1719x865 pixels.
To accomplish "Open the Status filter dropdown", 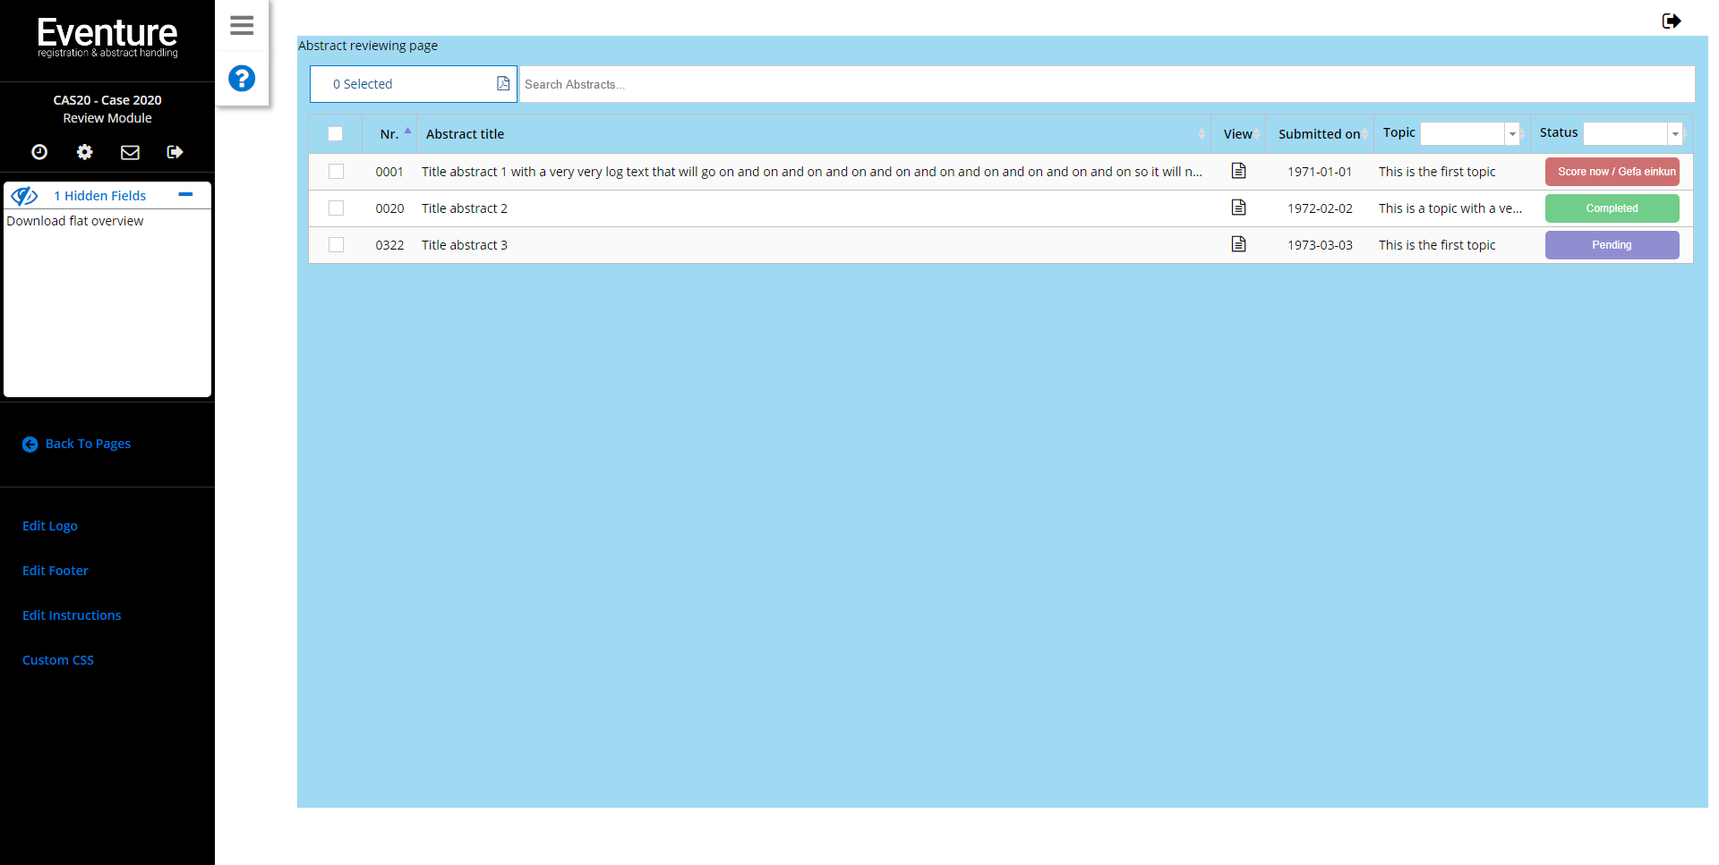I will (1673, 133).
